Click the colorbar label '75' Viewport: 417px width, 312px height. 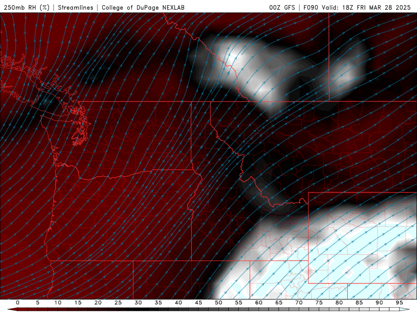(x=319, y=303)
